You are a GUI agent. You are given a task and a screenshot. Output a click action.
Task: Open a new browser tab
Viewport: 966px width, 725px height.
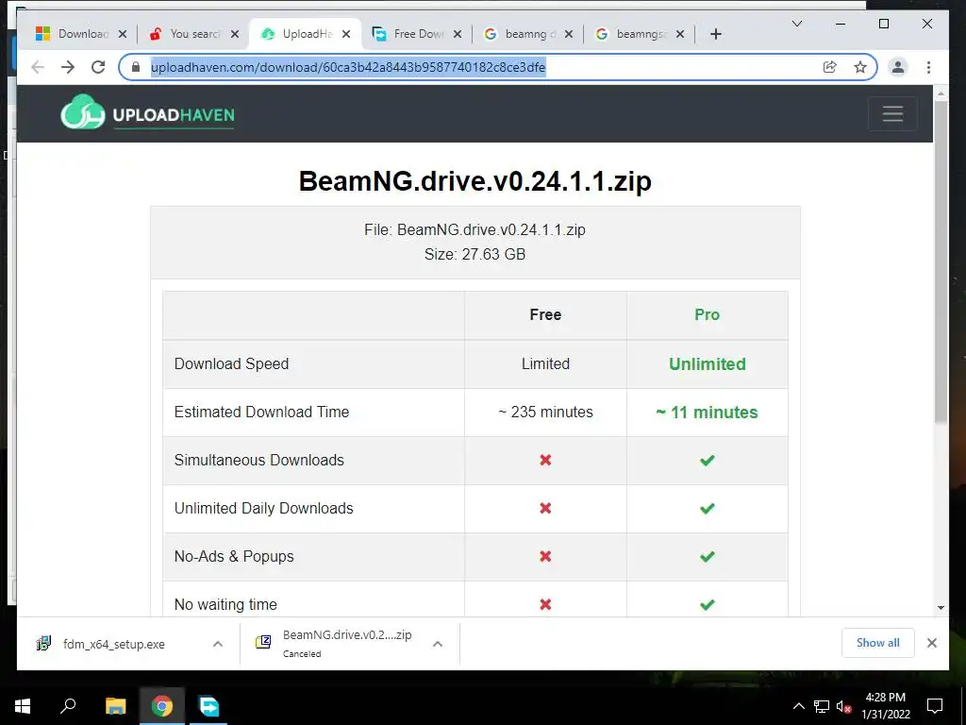tap(715, 34)
